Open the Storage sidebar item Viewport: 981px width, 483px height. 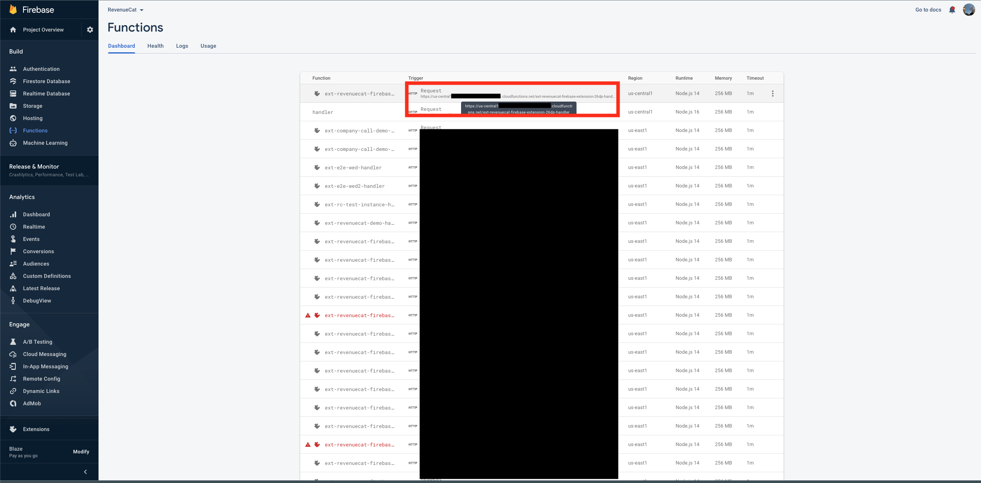click(32, 106)
